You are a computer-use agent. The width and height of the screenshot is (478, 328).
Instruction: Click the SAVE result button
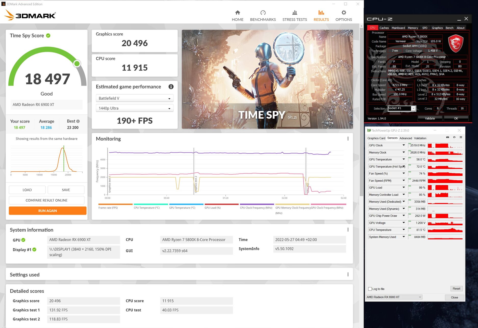pos(66,190)
